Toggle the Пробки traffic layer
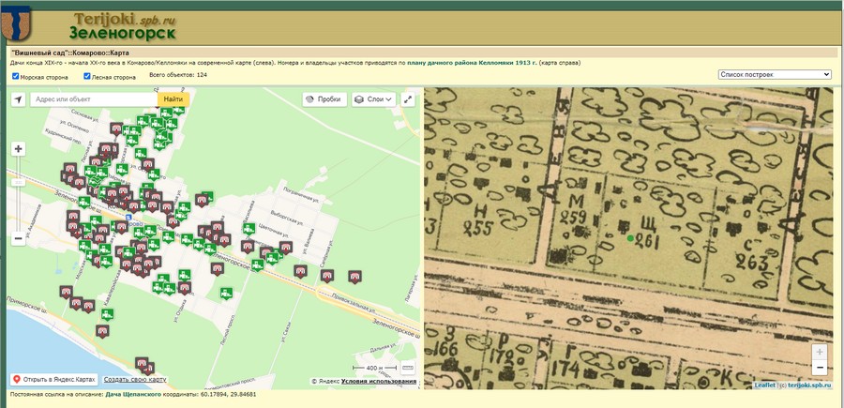Screen dimensions: 844x408 click(324, 98)
